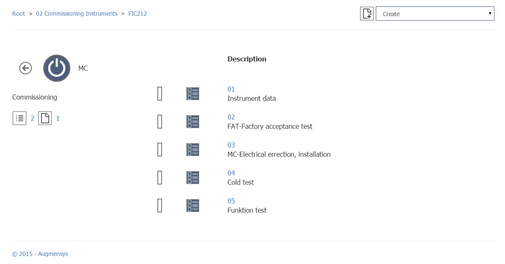Click checklist icon for Instrument data

(x=193, y=94)
